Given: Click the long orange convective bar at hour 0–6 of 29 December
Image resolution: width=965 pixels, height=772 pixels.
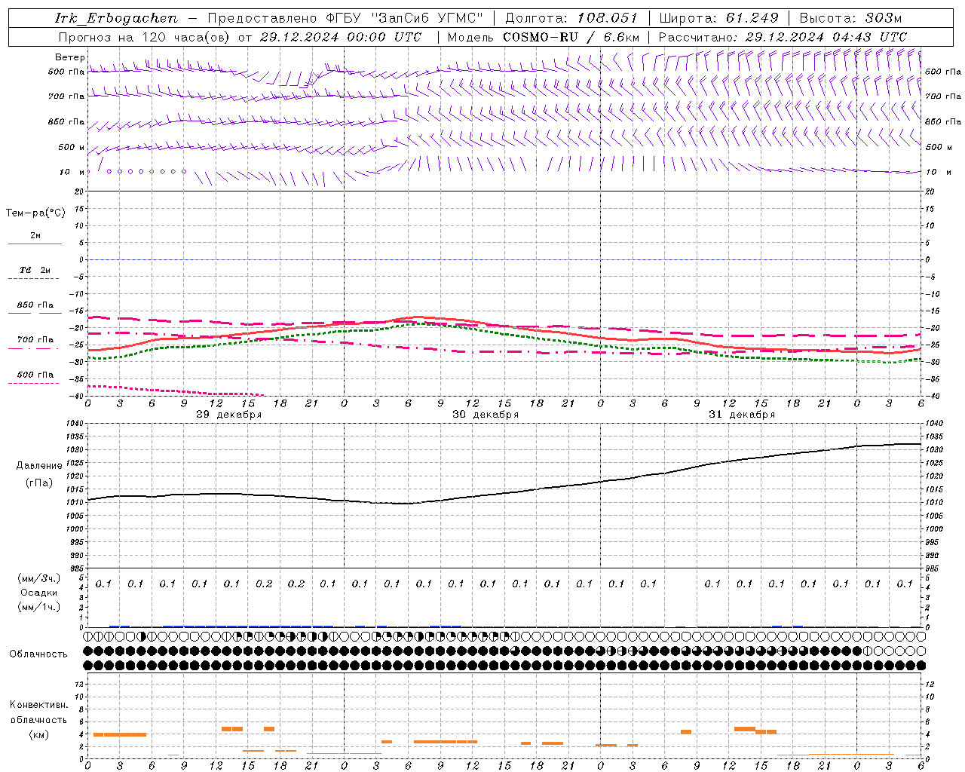Looking at the screenshot, I should click(x=120, y=734).
